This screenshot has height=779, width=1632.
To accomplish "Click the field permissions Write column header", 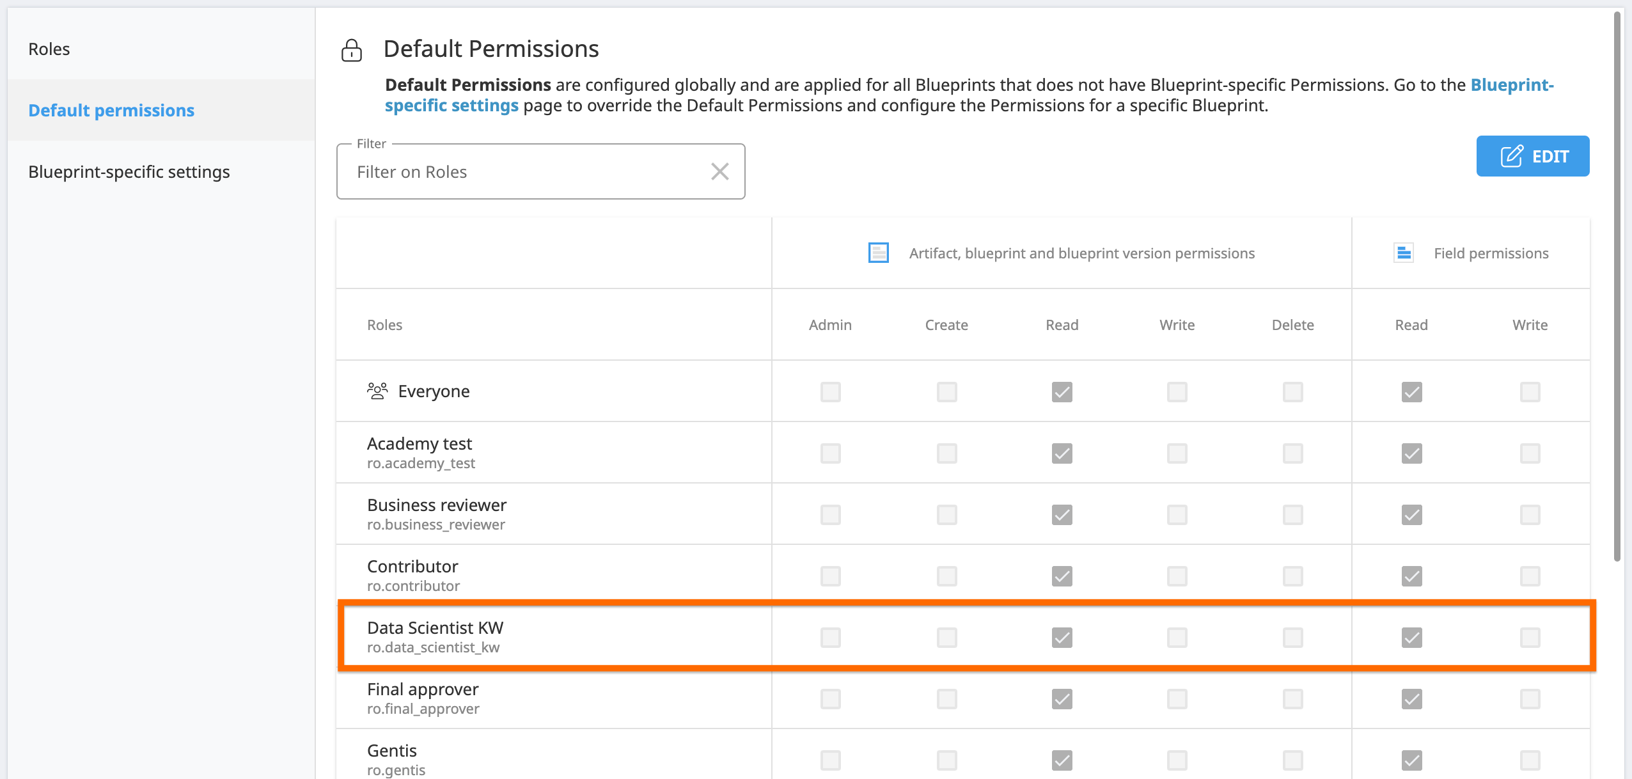I will (1530, 325).
